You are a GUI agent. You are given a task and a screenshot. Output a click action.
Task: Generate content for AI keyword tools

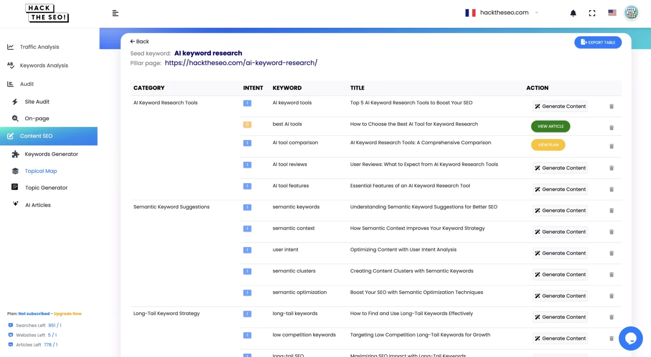coord(560,106)
